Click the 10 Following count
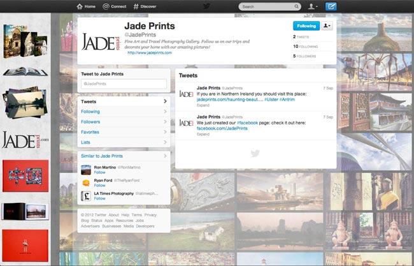This screenshot has width=414, height=266. [x=306, y=47]
